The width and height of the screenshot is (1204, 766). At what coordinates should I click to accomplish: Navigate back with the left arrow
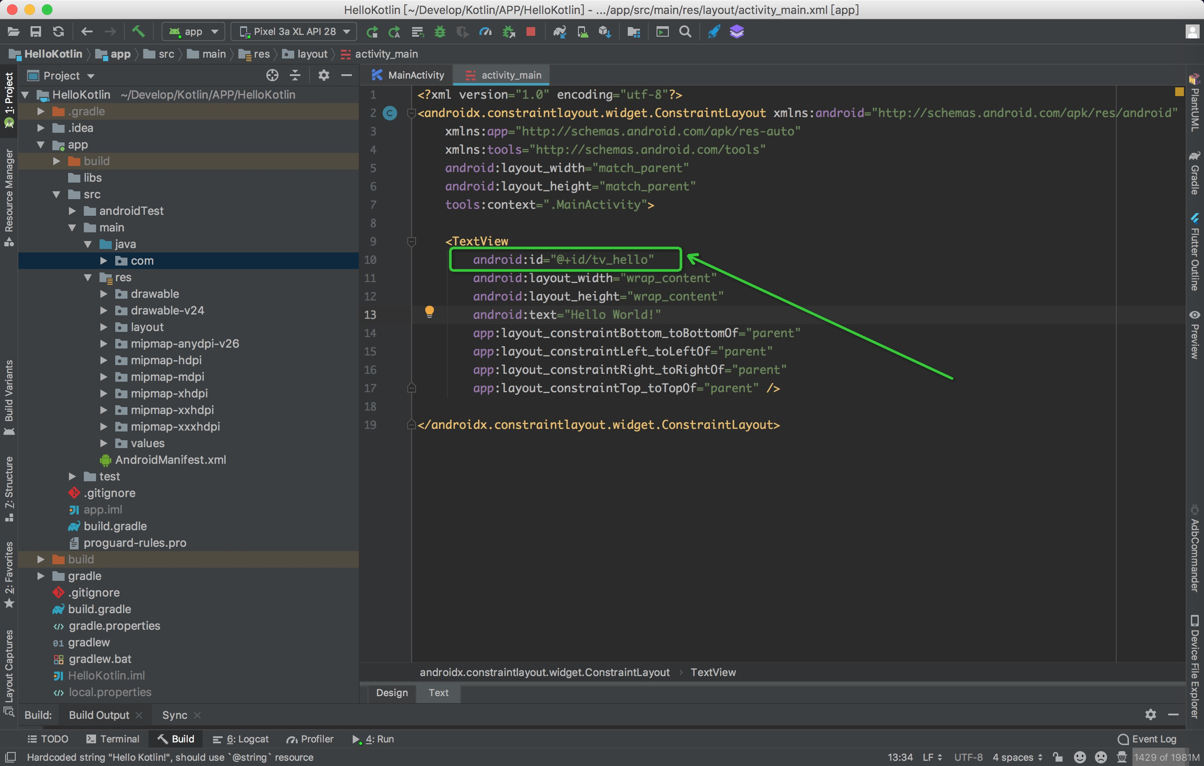pos(87,31)
